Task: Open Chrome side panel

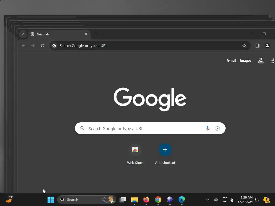Action: tap(258, 46)
